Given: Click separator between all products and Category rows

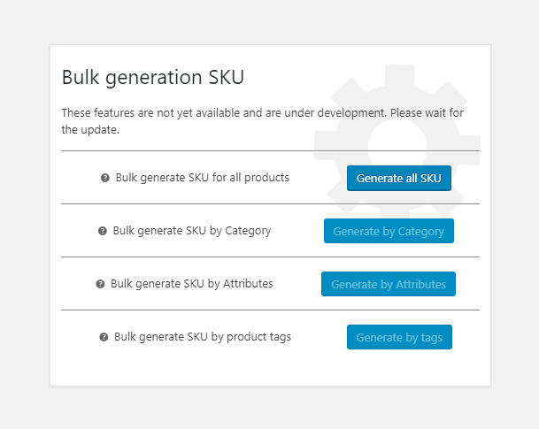Looking at the screenshot, I should [270, 203].
